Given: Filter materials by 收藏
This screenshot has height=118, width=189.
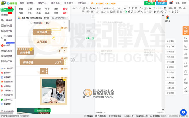Looking at the screenshot, I should point(24,18).
